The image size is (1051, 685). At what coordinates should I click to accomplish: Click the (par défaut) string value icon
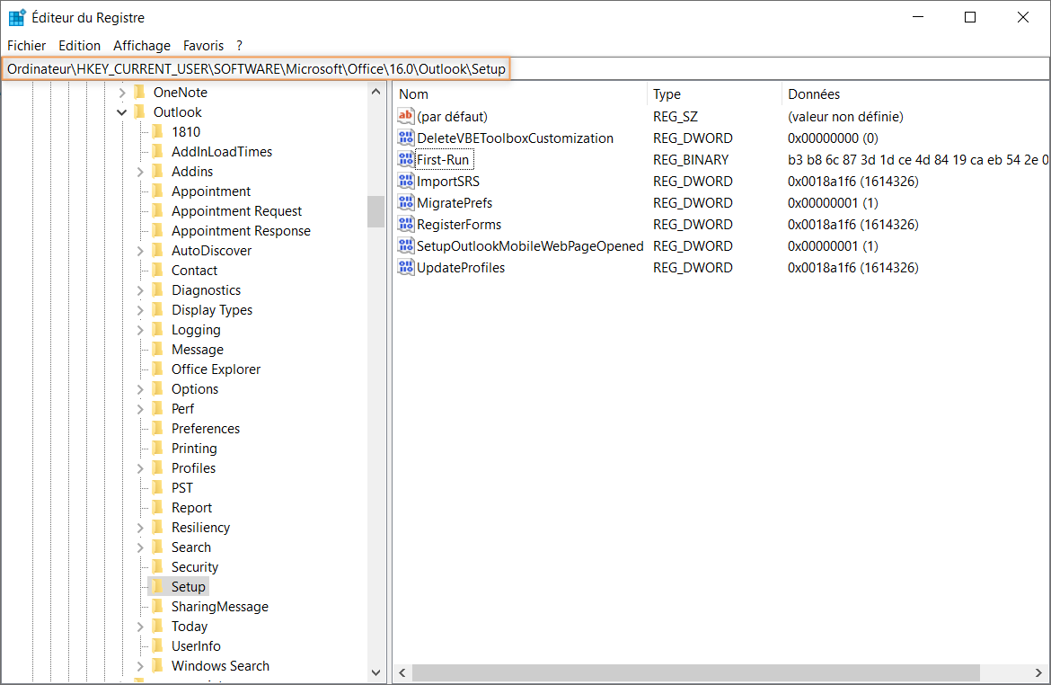405,116
